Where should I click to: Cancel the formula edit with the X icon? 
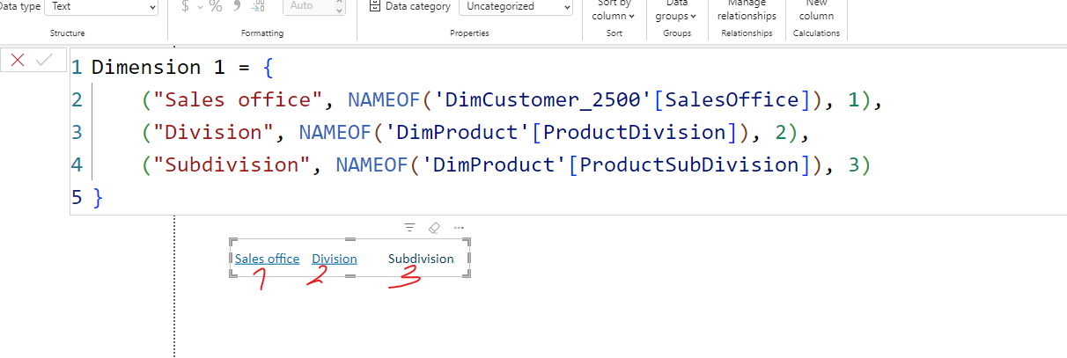18,60
